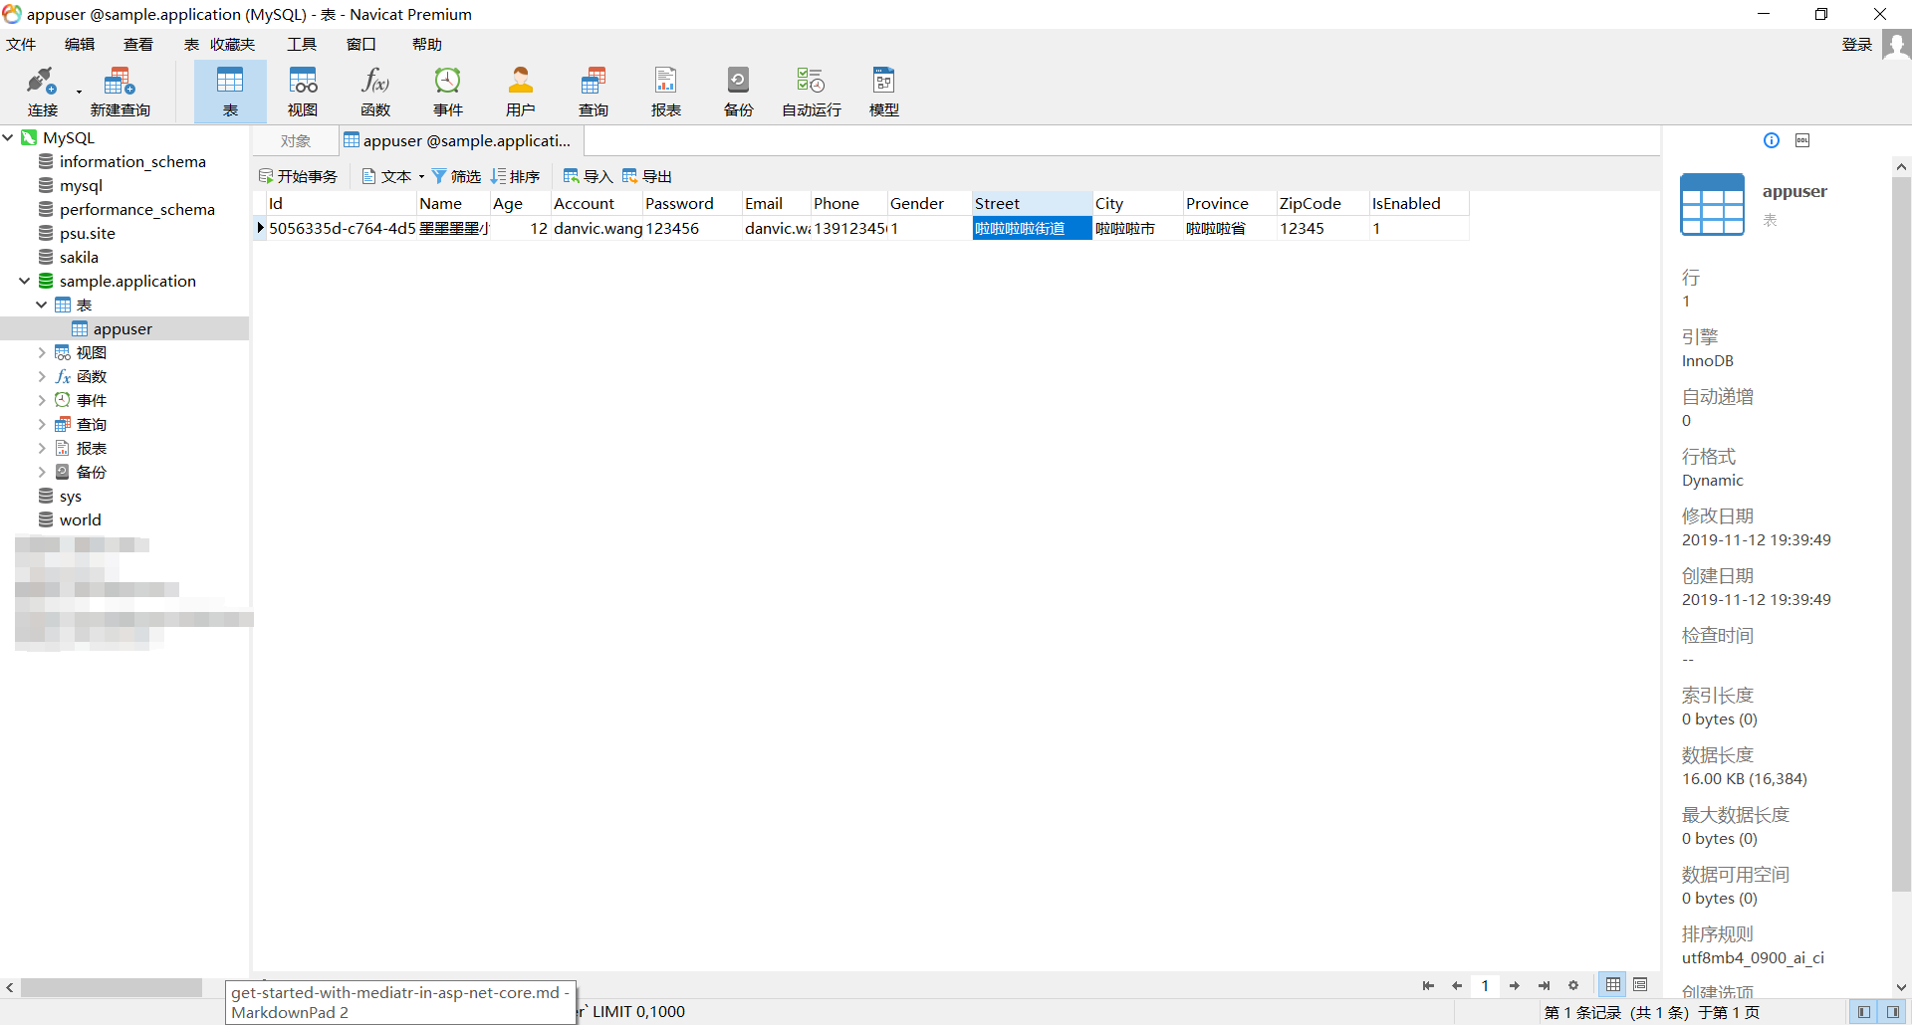
Task: Toggle the left navigation pane button
Action: (x=1864, y=1012)
